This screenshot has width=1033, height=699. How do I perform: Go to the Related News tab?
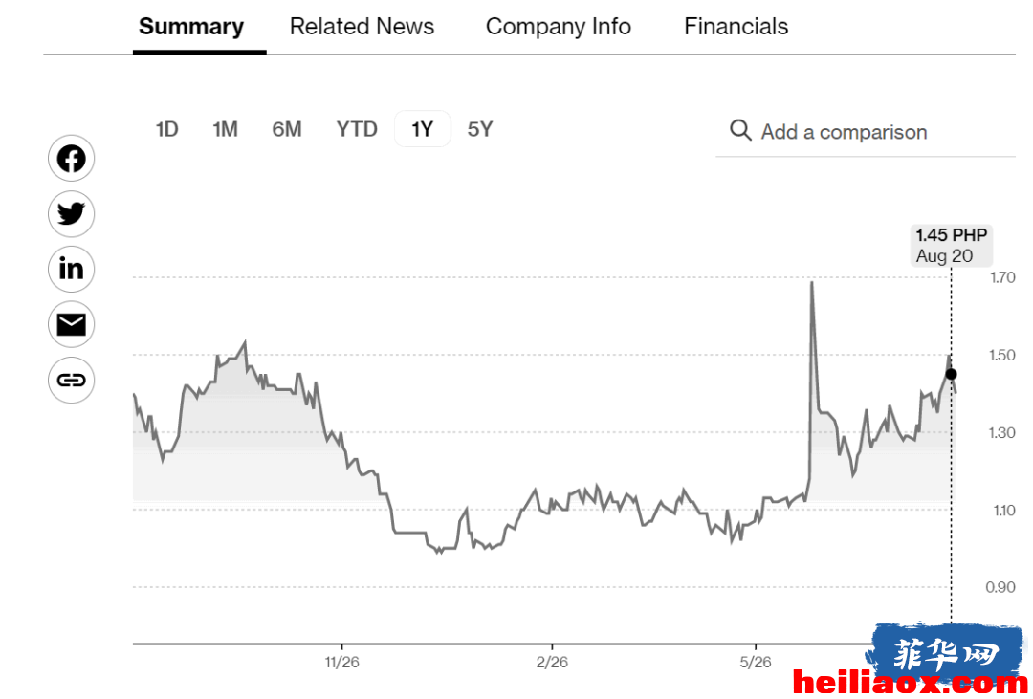tap(362, 27)
